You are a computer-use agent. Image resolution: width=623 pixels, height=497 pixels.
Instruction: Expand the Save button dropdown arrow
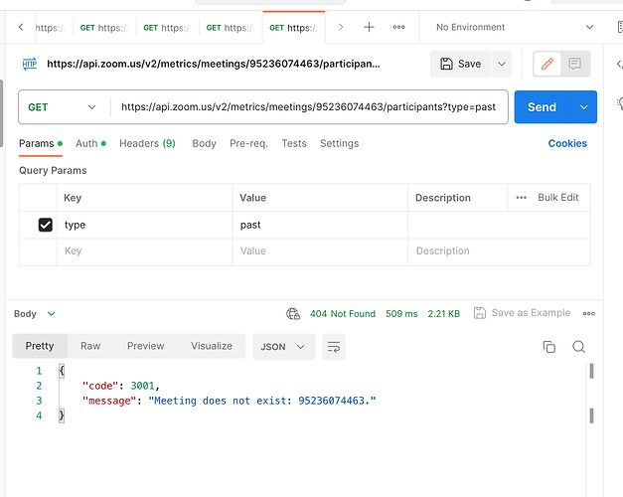click(x=502, y=64)
